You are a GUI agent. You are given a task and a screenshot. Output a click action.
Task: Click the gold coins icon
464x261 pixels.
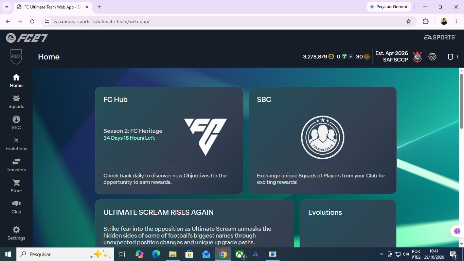tap(331, 57)
